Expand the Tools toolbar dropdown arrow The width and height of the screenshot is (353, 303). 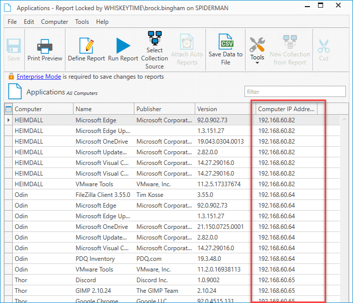pyautogui.click(x=257, y=63)
